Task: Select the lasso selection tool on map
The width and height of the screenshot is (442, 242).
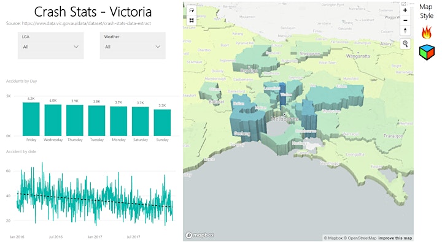Action: pyautogui.click(x=192, y=10)
